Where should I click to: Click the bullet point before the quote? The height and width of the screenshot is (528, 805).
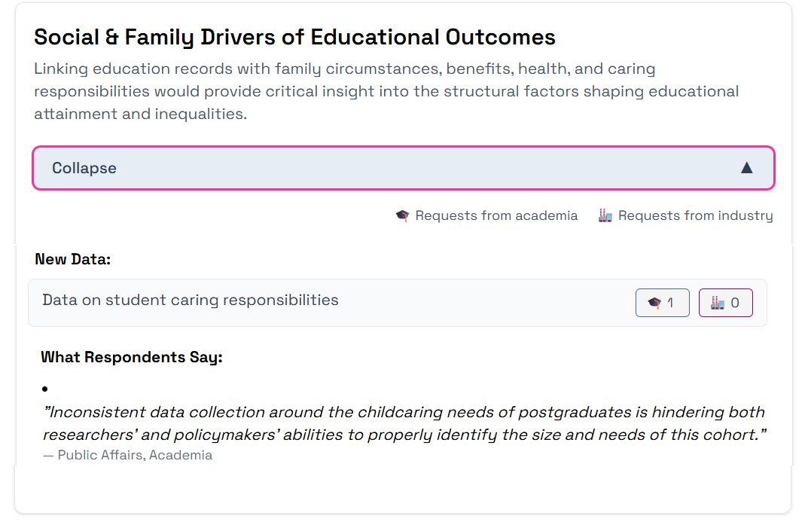[x=45, y=389]
